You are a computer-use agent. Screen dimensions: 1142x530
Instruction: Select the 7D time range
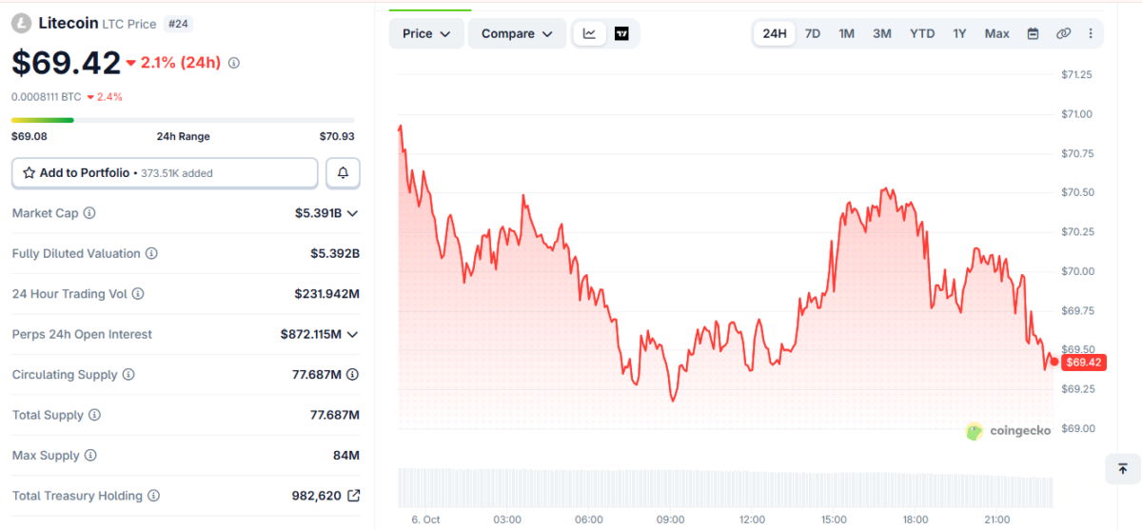tap(813, 33)
